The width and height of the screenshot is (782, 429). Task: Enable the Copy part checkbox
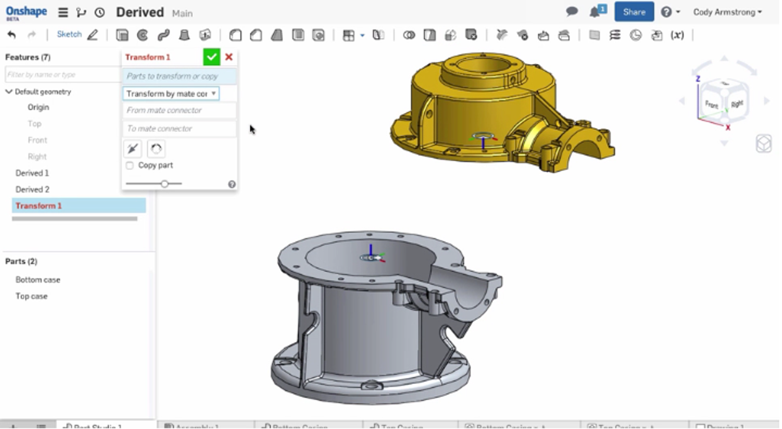coord(130,166)
